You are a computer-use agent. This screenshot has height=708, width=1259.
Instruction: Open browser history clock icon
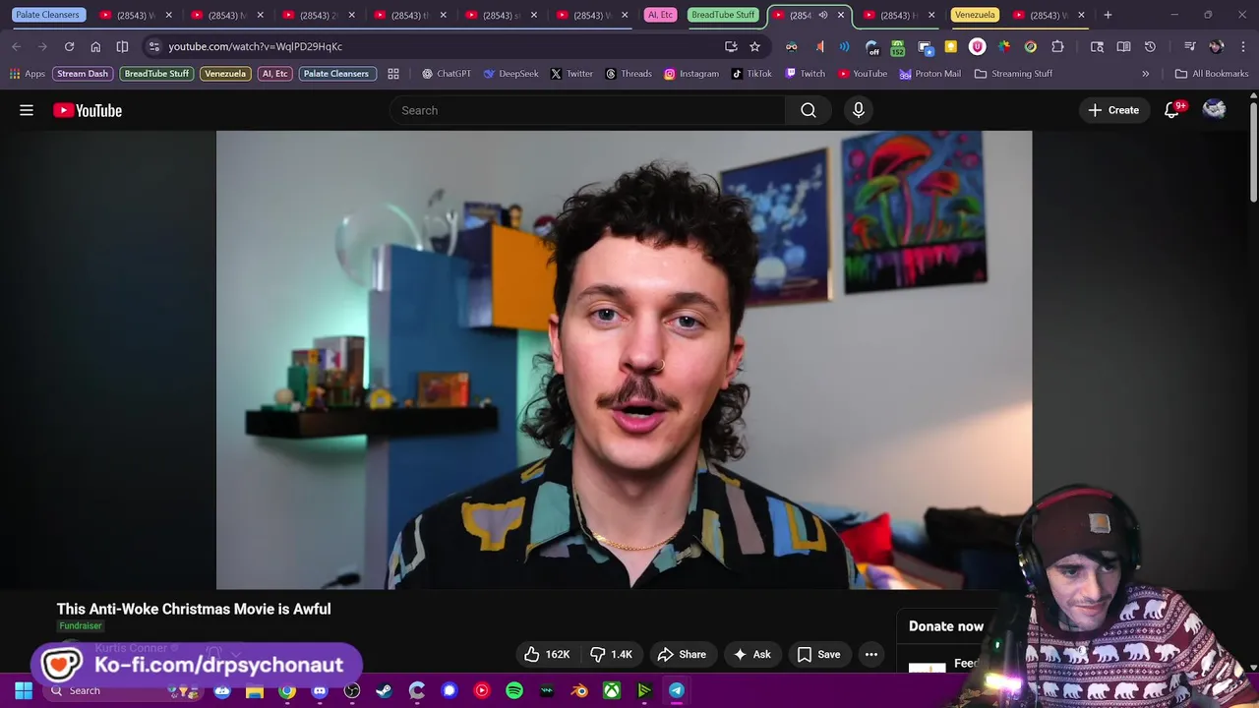coord(1150,46)
